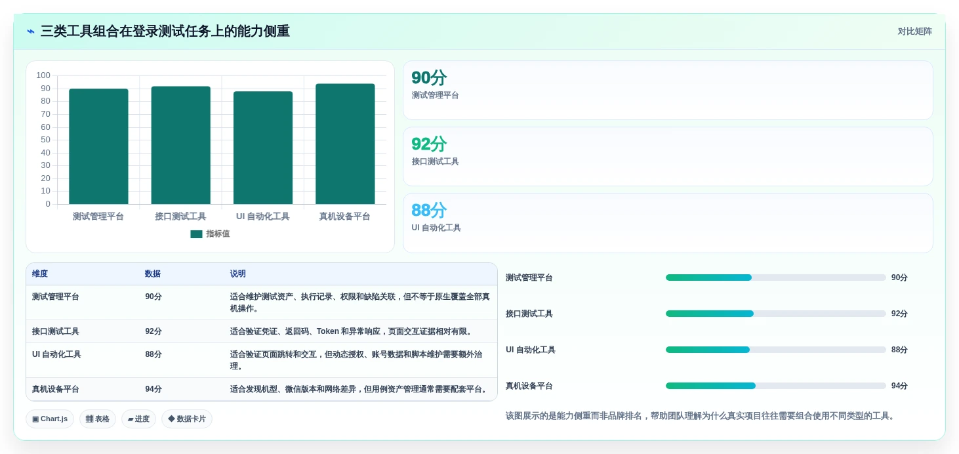Click the 88分 value after the progress bar

point(899,350)
